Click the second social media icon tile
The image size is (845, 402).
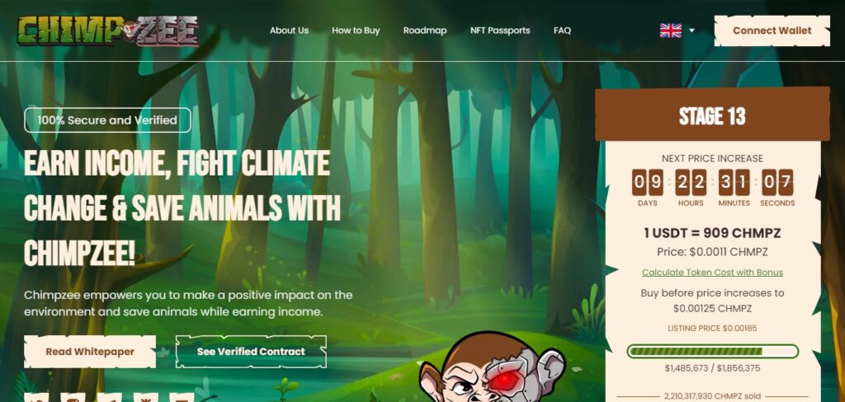pyautogui.click(x=73, y=398)
